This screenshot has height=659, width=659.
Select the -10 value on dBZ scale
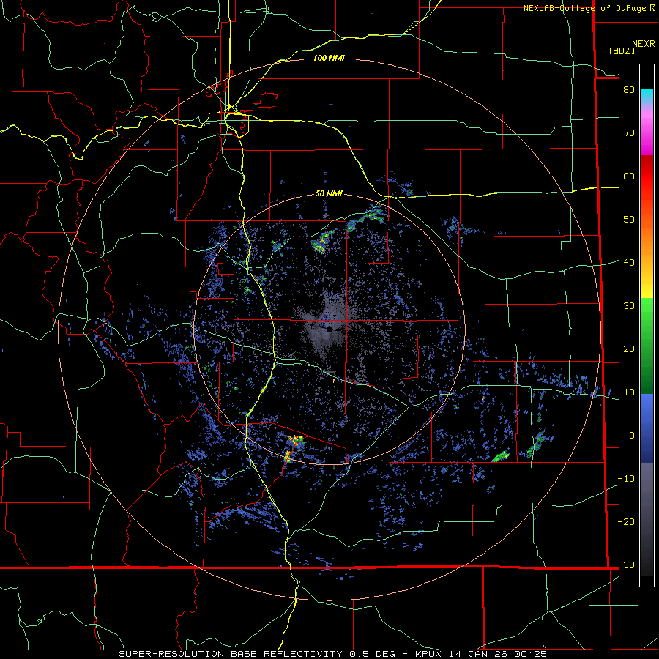[626, 478]
